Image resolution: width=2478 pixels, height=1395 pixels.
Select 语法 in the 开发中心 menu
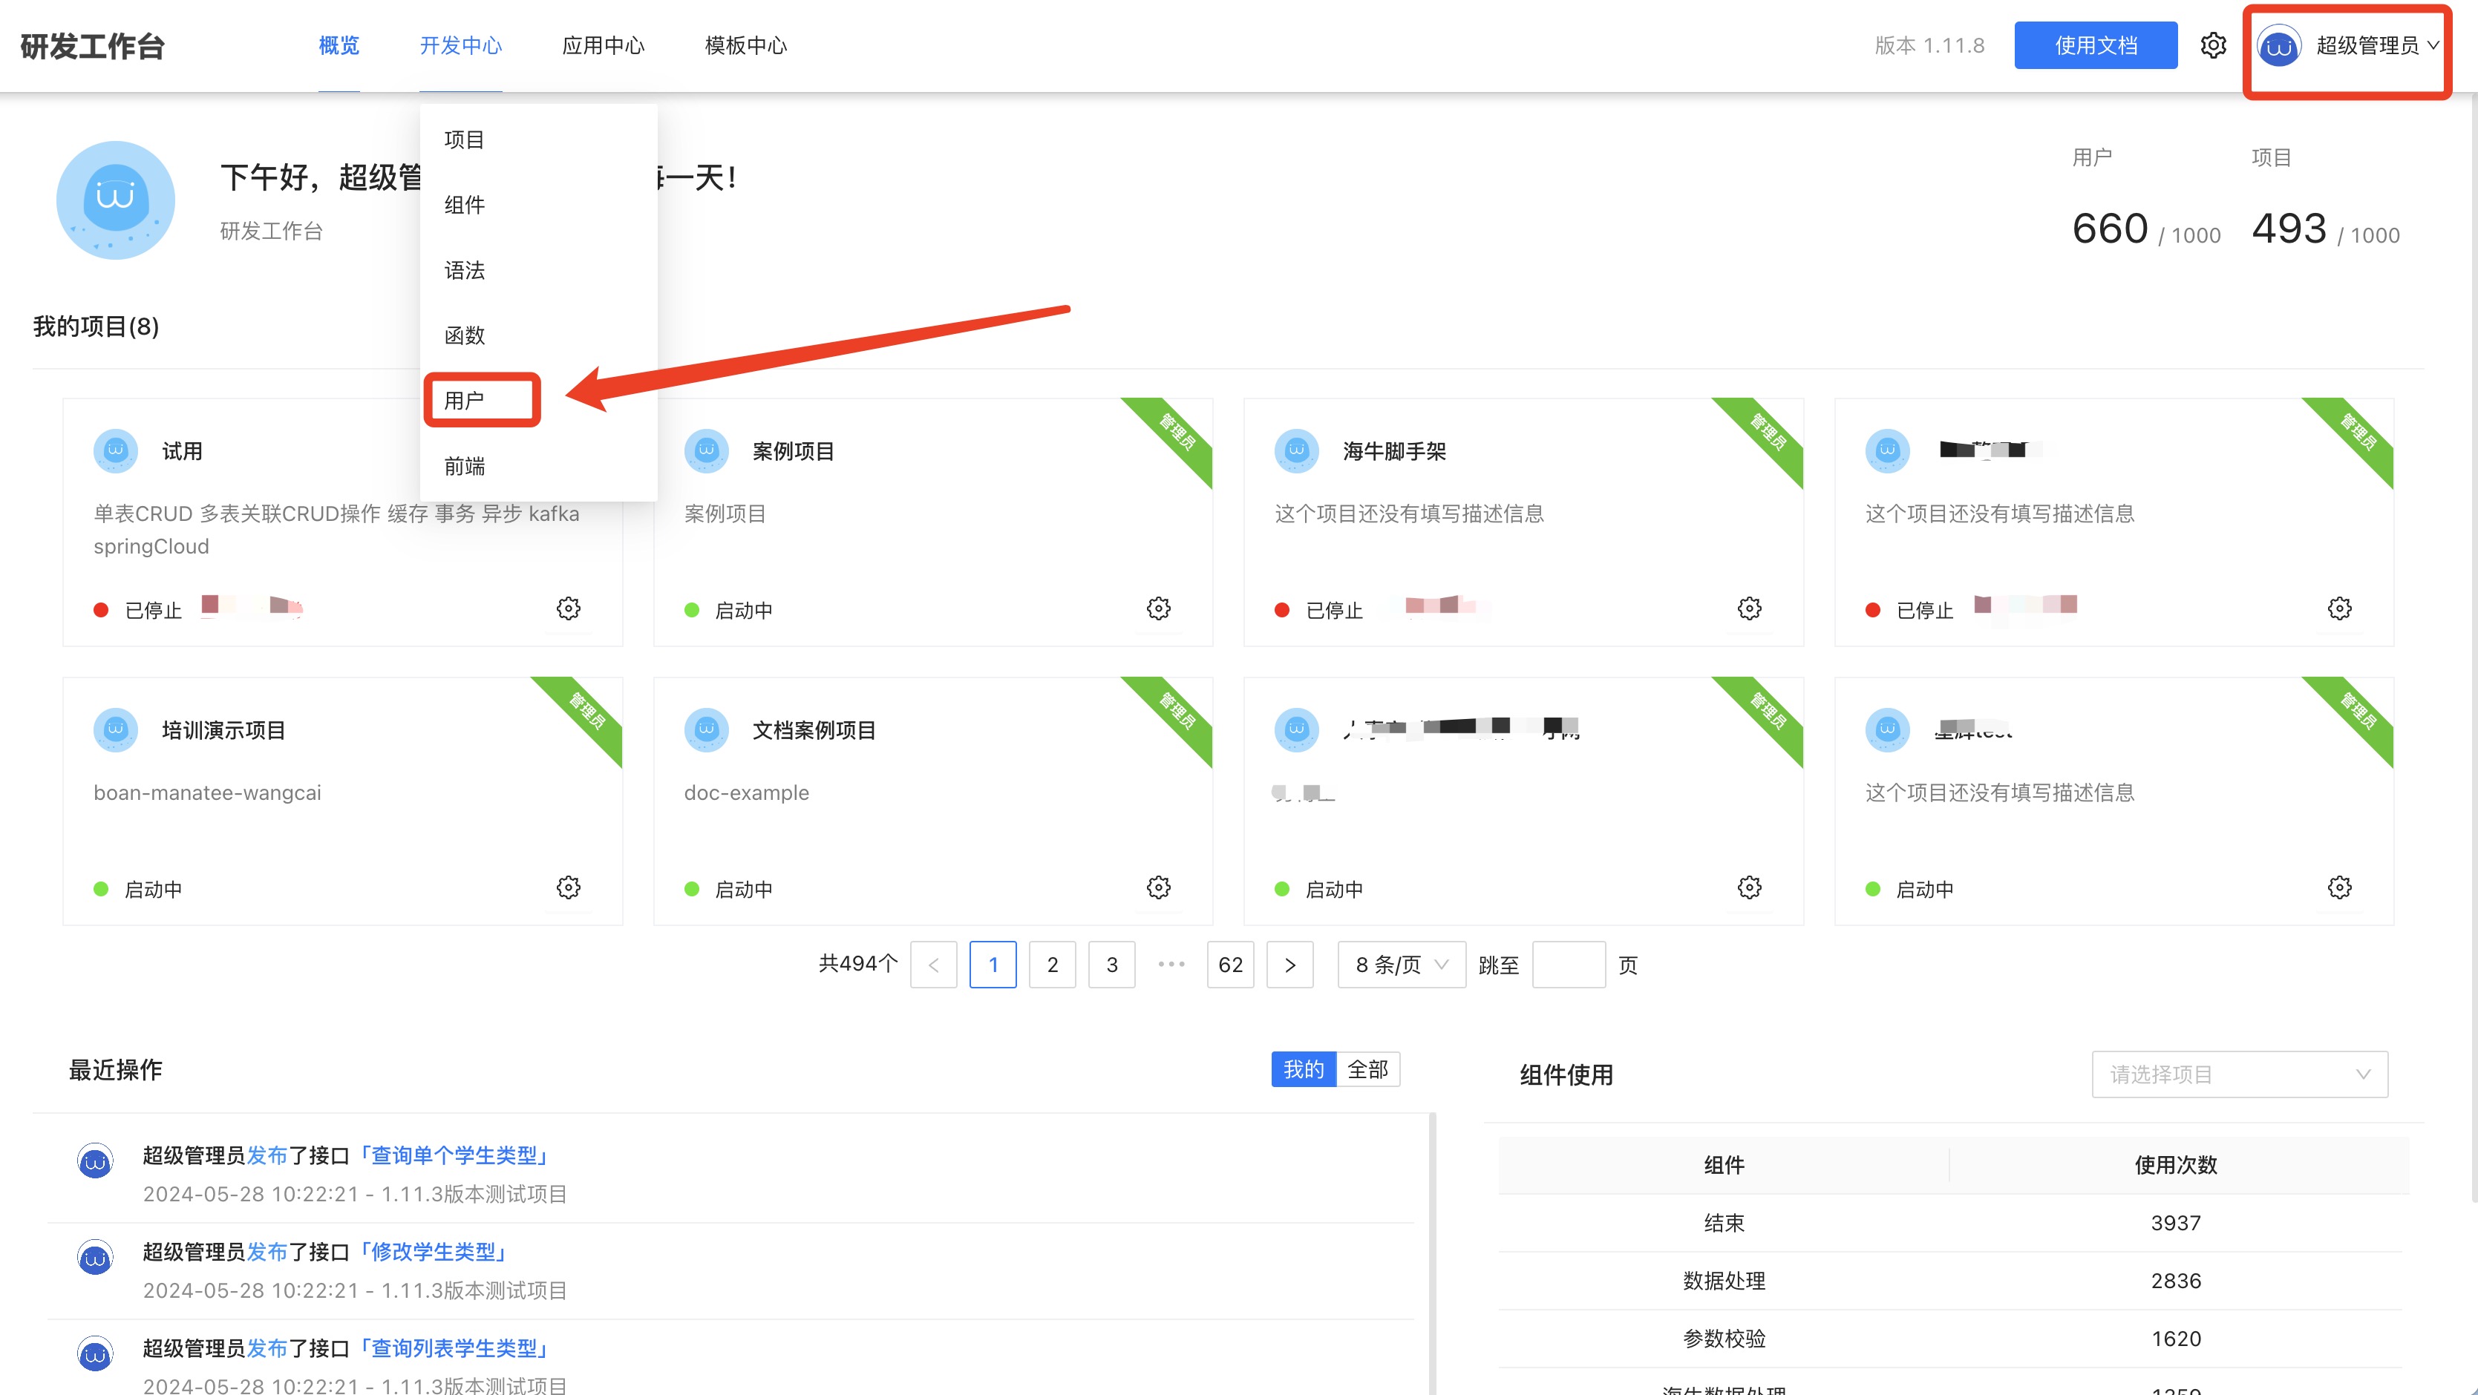point(539,270)
